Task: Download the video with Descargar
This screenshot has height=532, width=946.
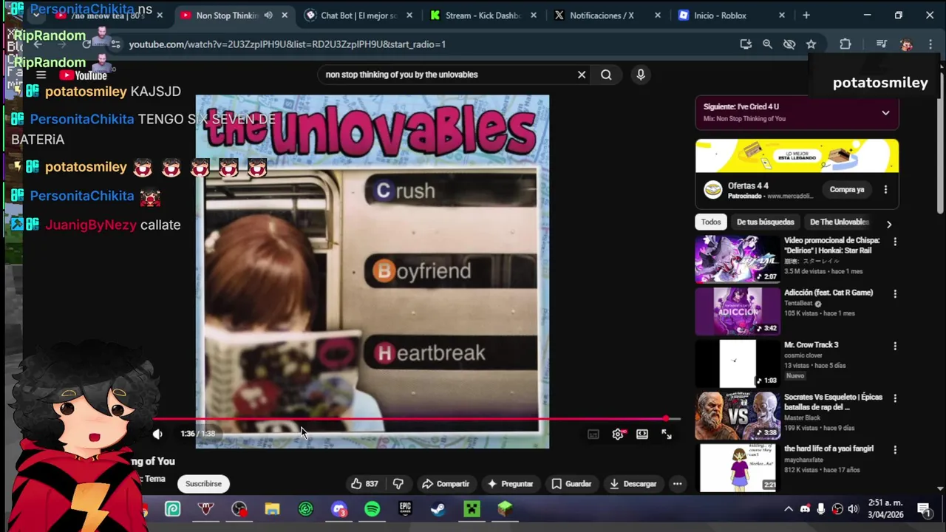Action: point(633,484)
